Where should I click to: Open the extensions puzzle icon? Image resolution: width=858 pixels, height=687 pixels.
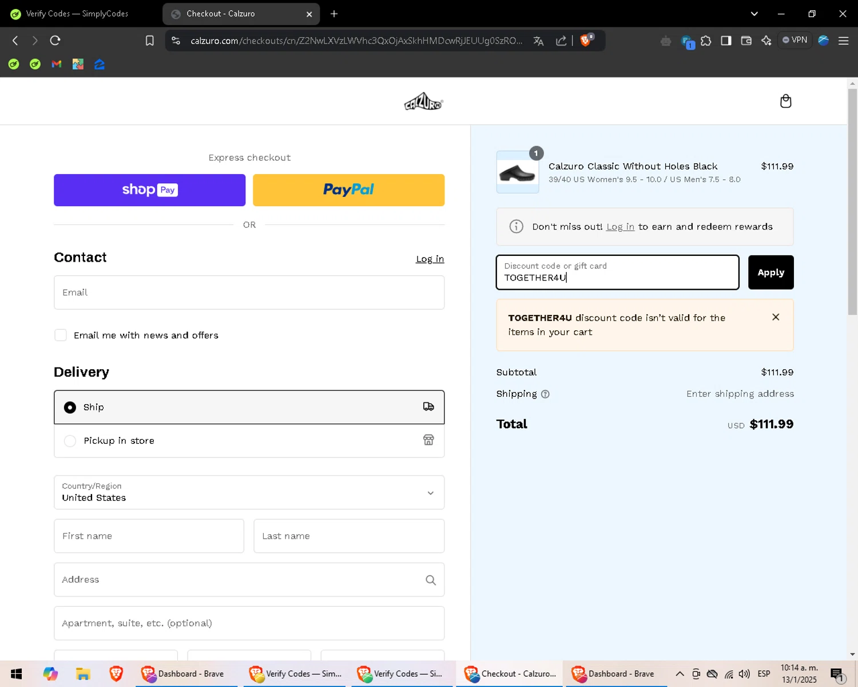click(706, 41)
